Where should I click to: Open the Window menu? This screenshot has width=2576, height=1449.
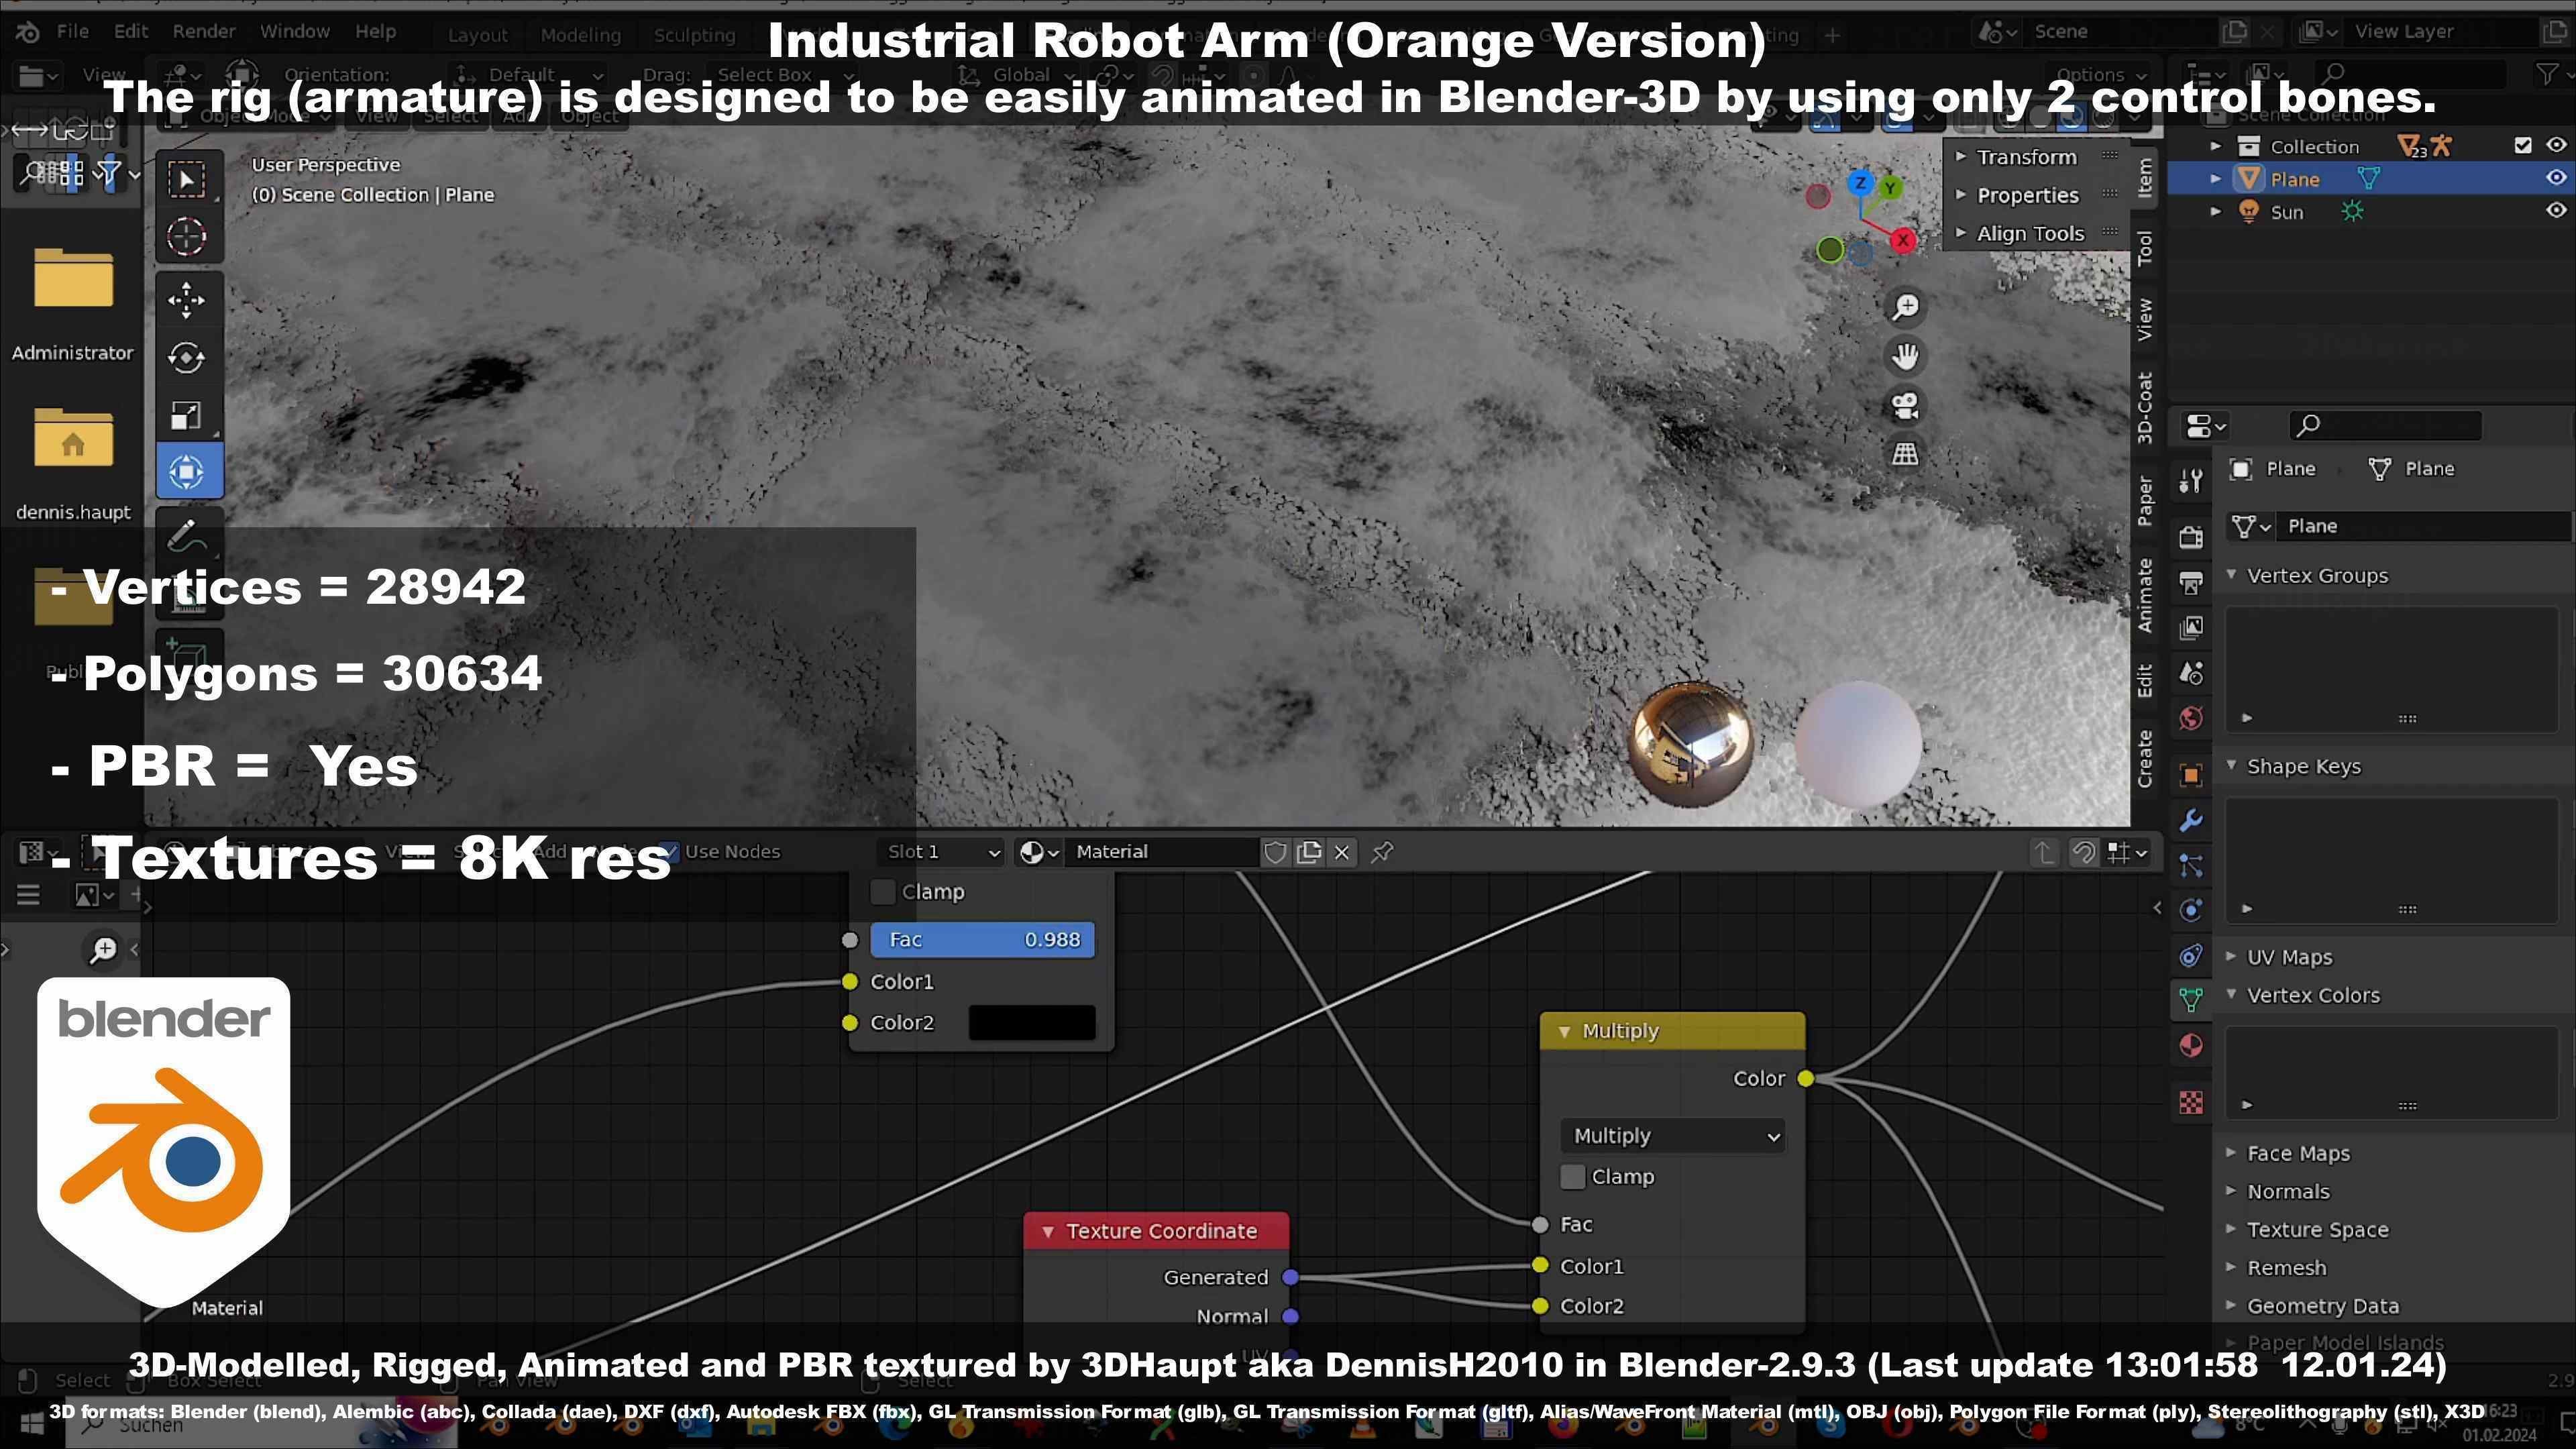pyautogui.click(x=294, y=31)
